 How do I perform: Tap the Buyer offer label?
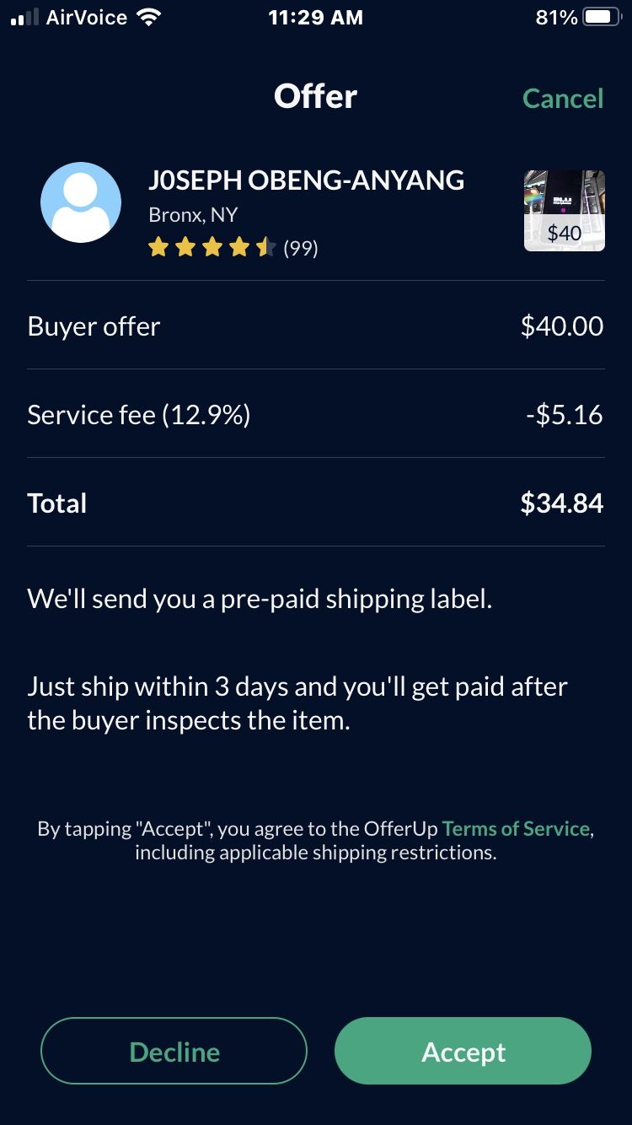pos(94,326)
